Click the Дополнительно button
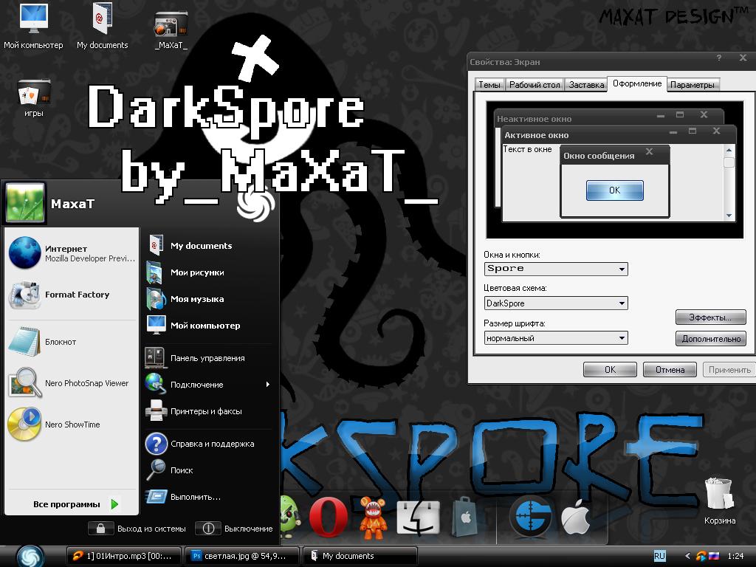This screenshot has height=567, width=756. point(711,338)
